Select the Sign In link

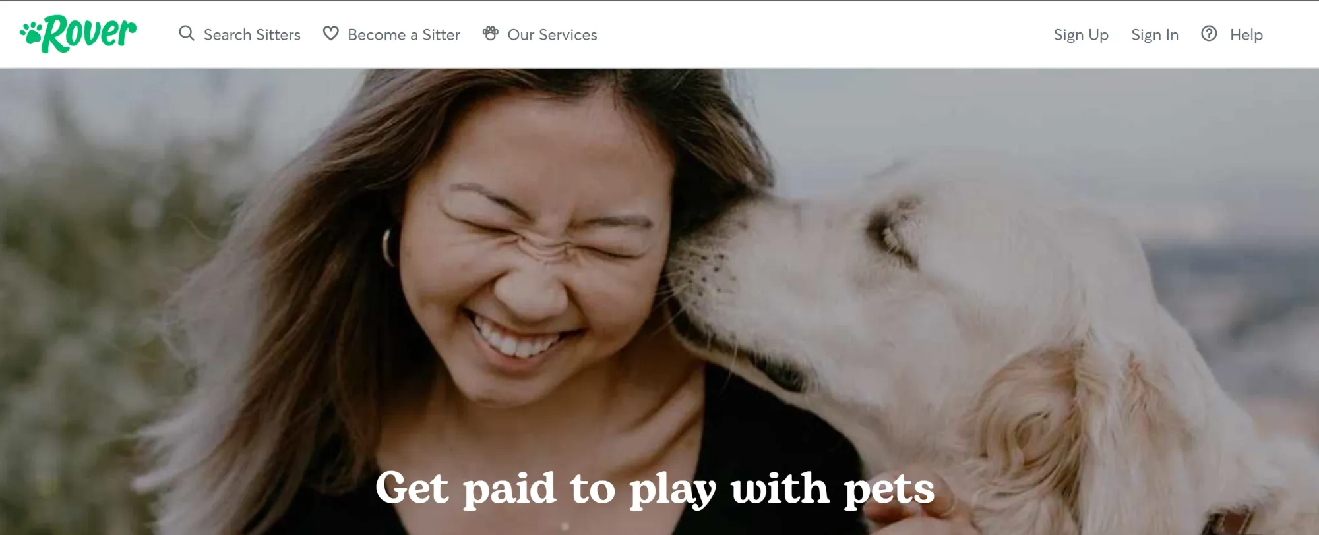pos(1155,35)
